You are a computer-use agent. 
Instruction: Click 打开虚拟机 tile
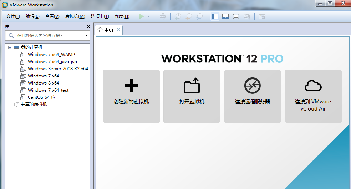click(x=192, y=96)
